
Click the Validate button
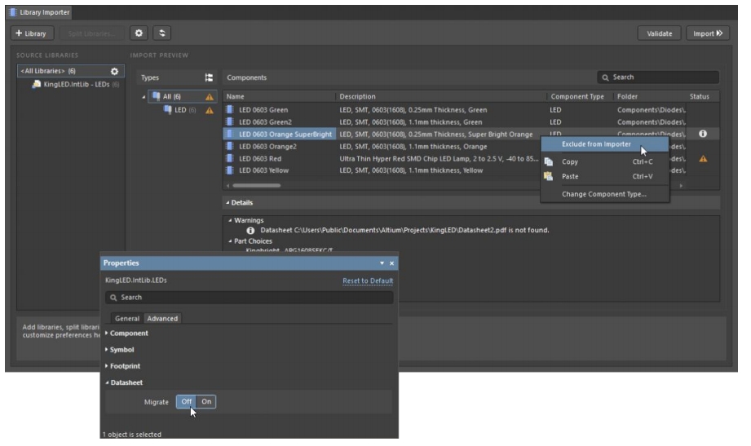click(659, 33)
